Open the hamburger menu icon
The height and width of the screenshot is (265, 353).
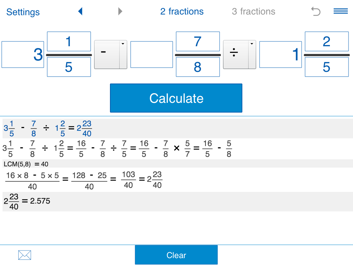[x=341, y=11]
